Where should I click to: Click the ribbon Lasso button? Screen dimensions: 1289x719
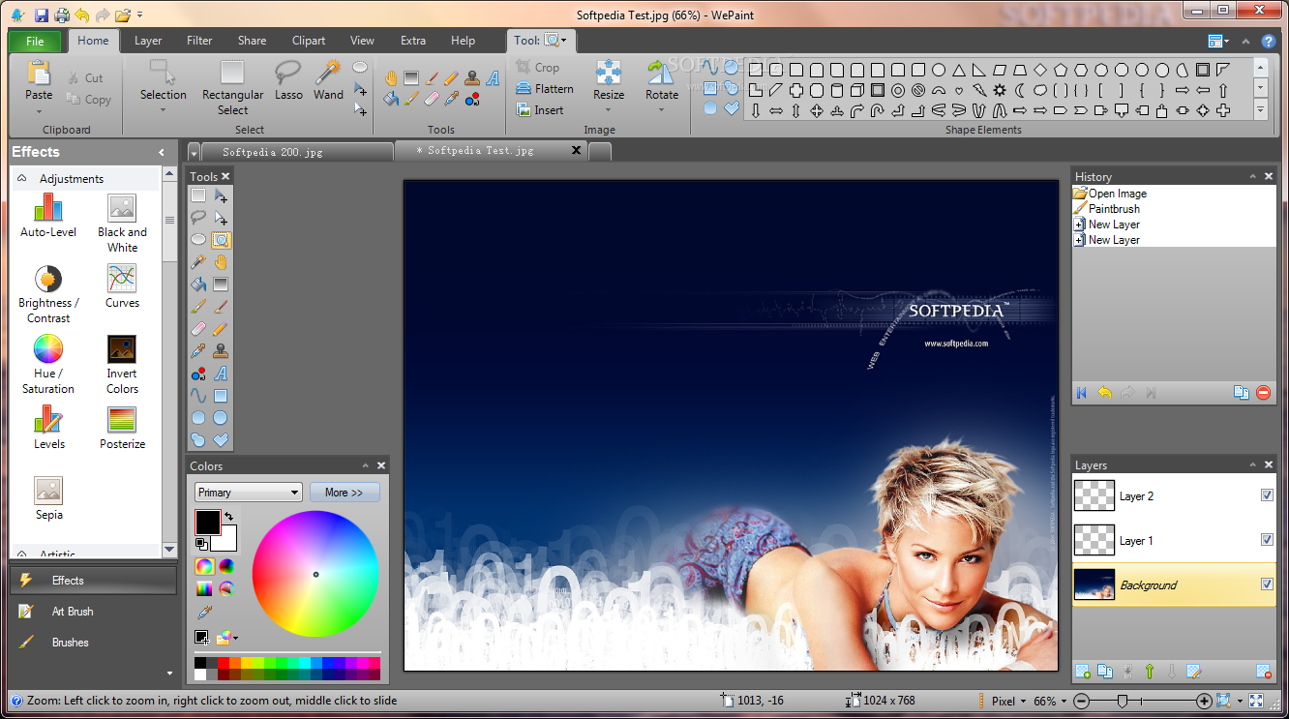click(288, 81)
